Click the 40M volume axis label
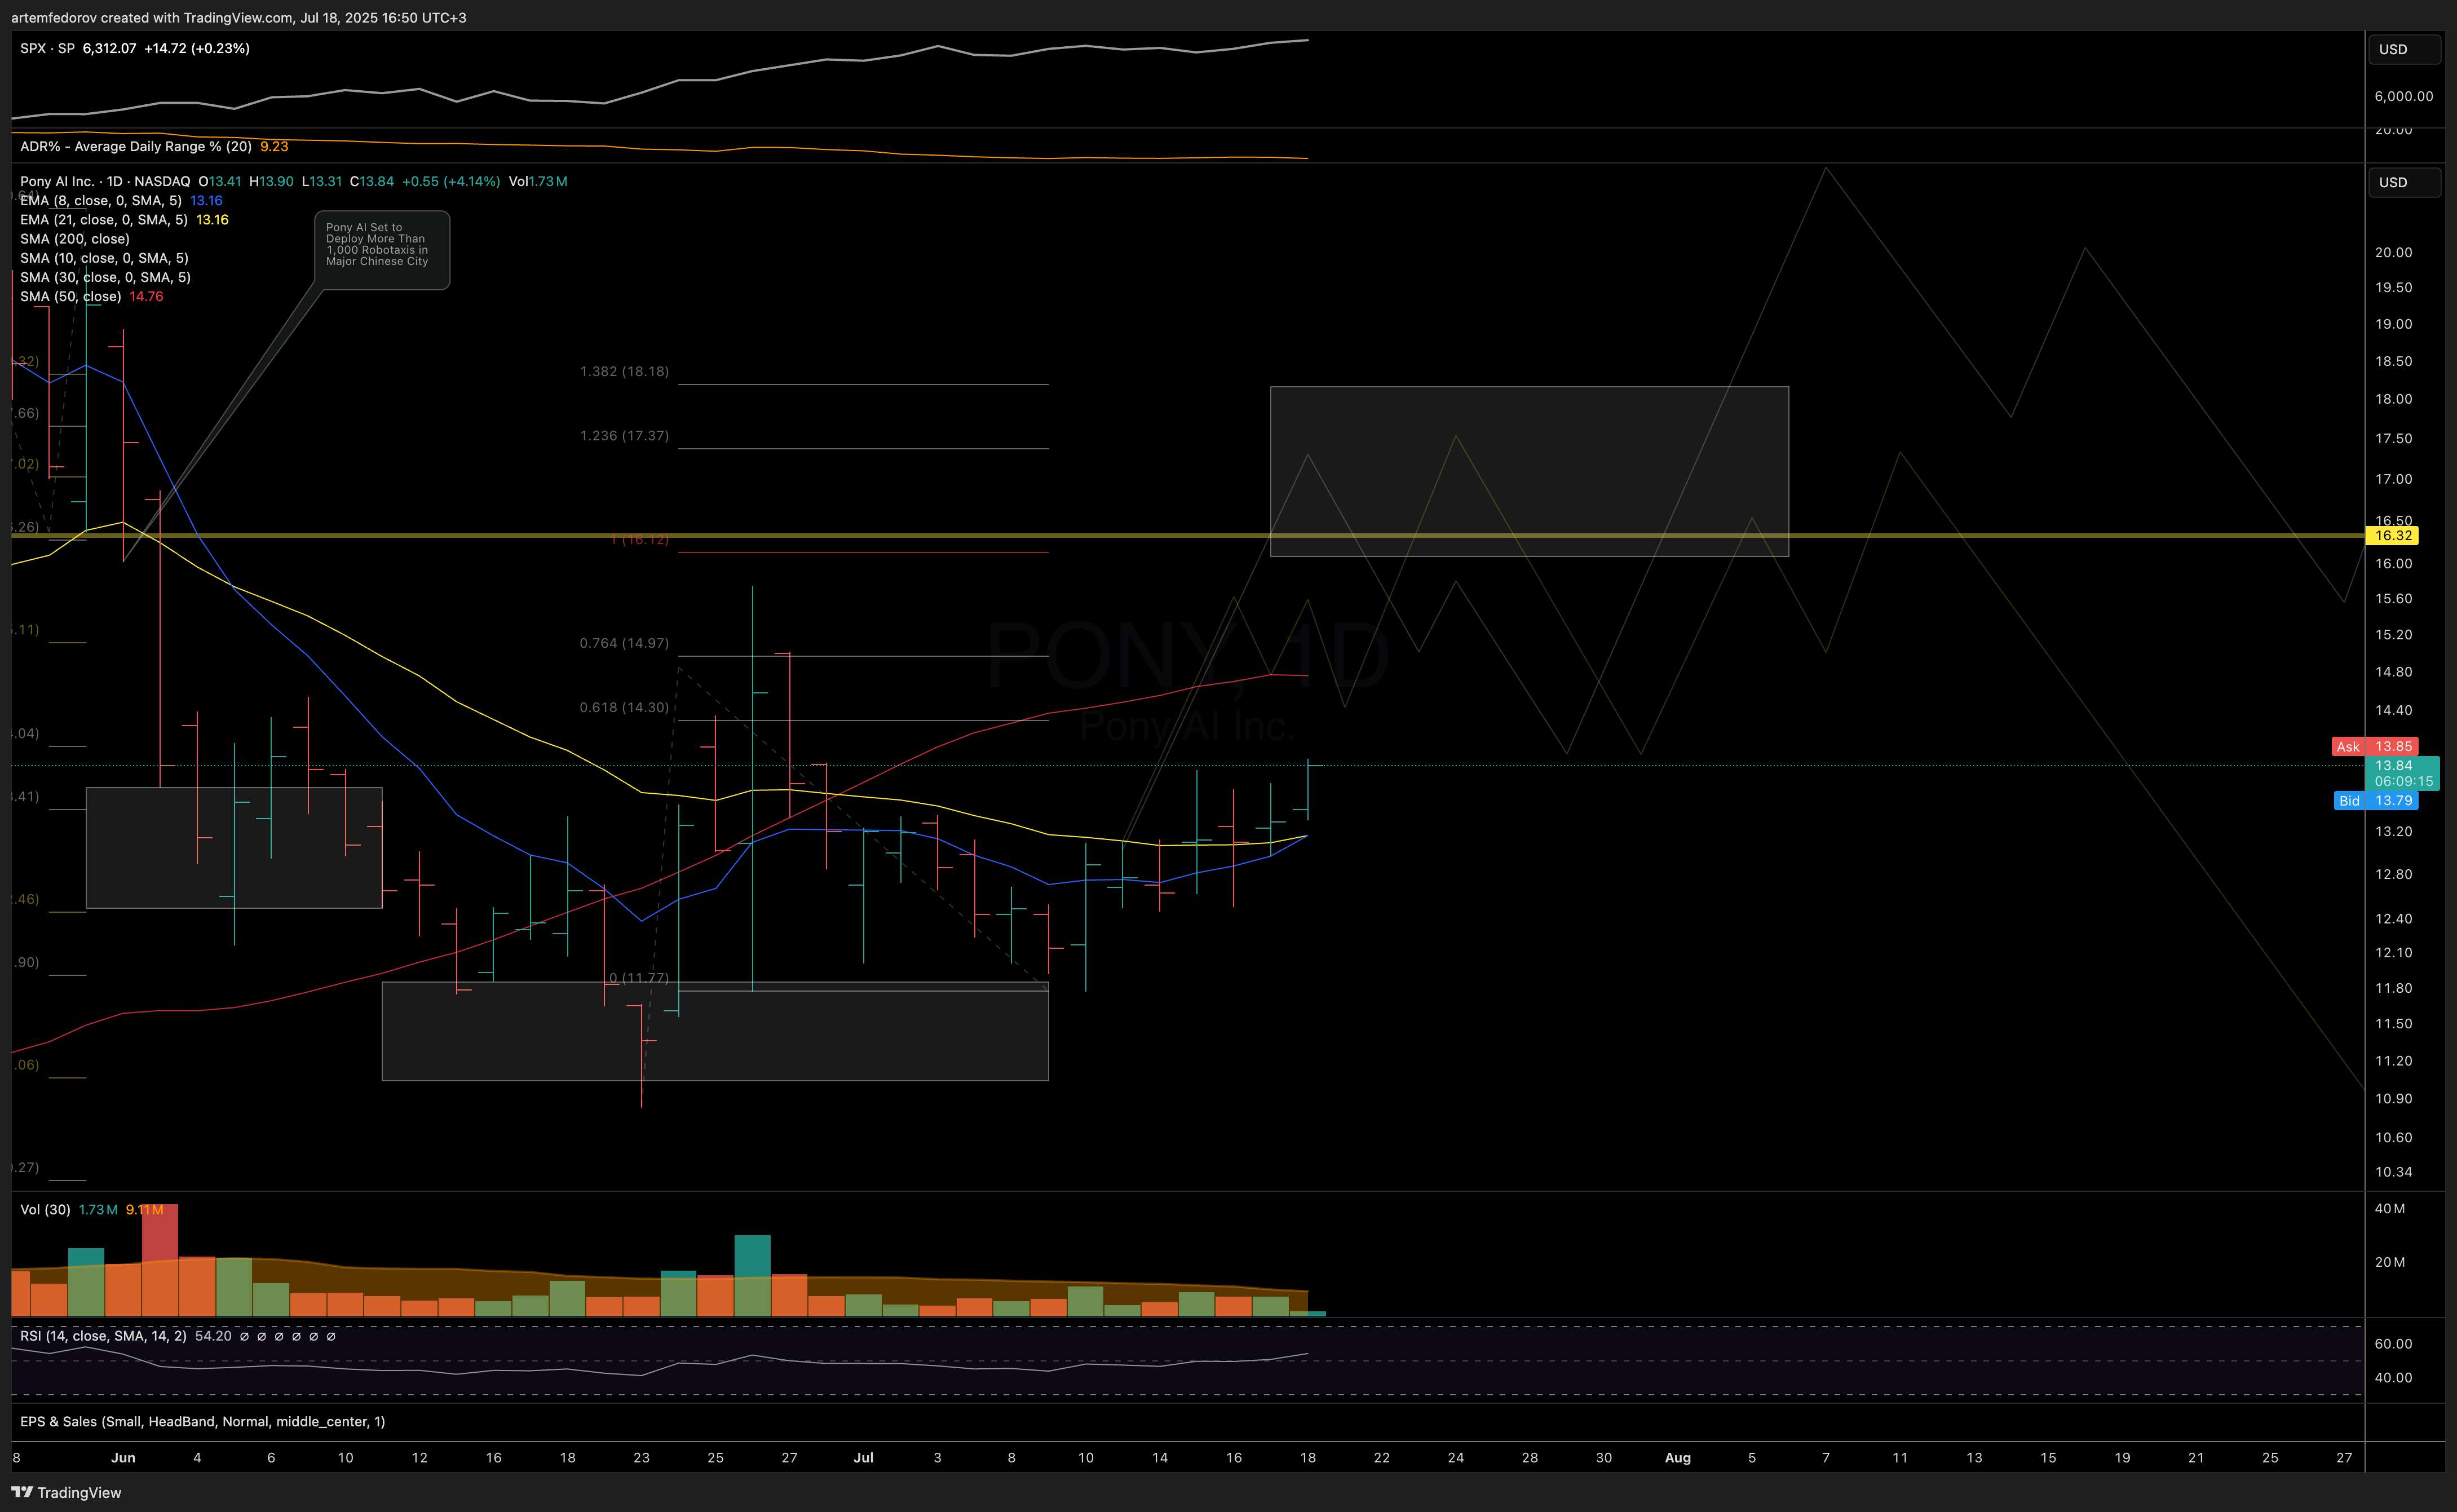 [2389, 1208]
